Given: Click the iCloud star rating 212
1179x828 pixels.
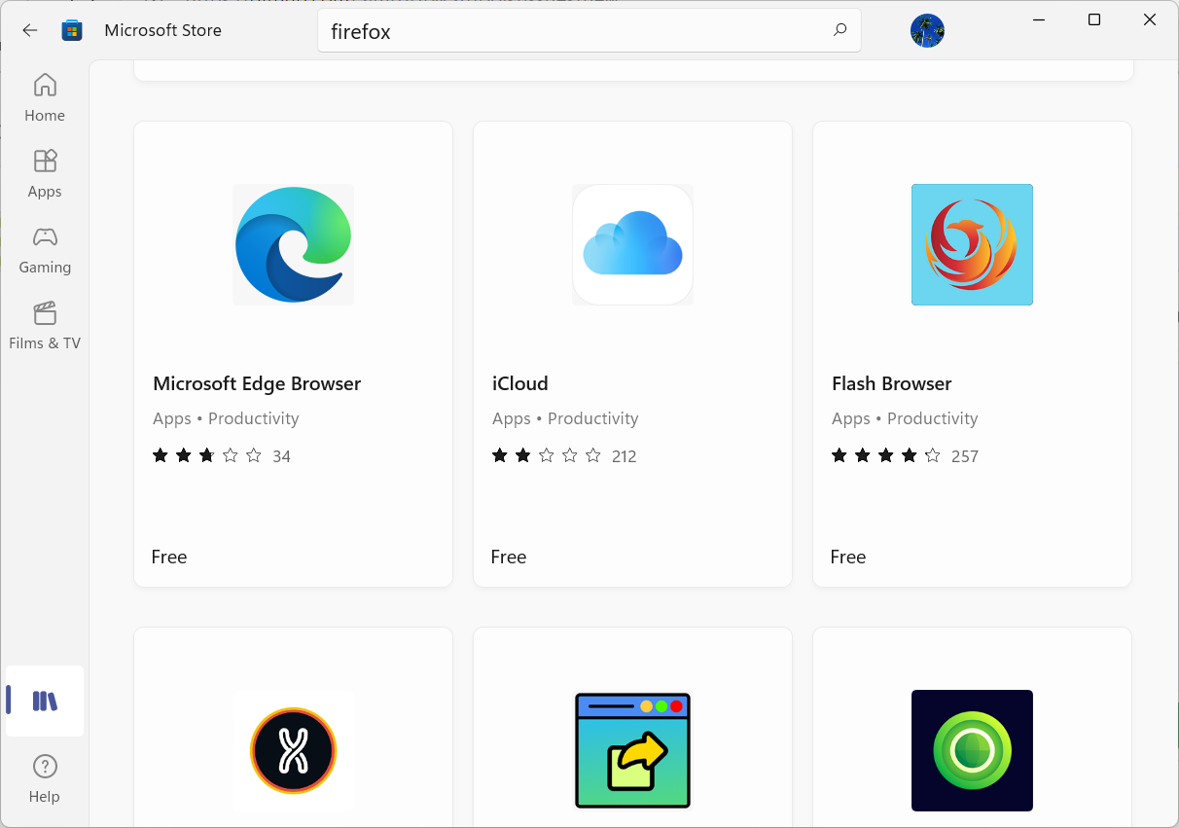Looking at the screenshot, I should click(x=564, y=455).
